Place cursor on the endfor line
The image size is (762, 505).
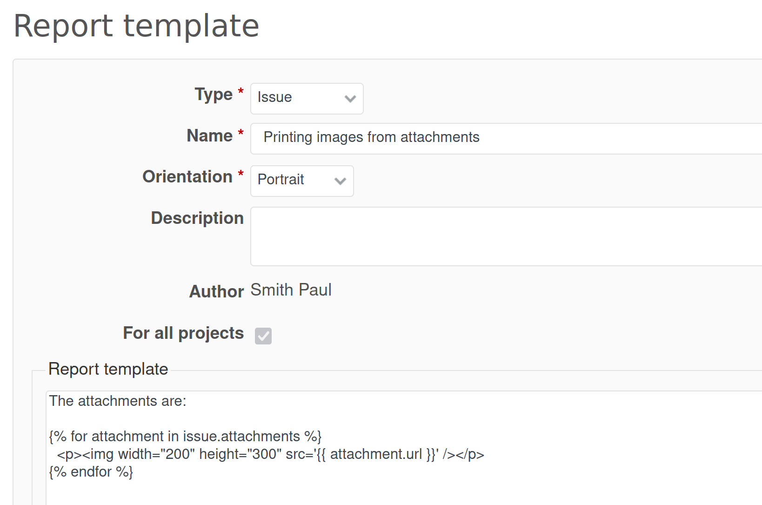pos(91,472)
